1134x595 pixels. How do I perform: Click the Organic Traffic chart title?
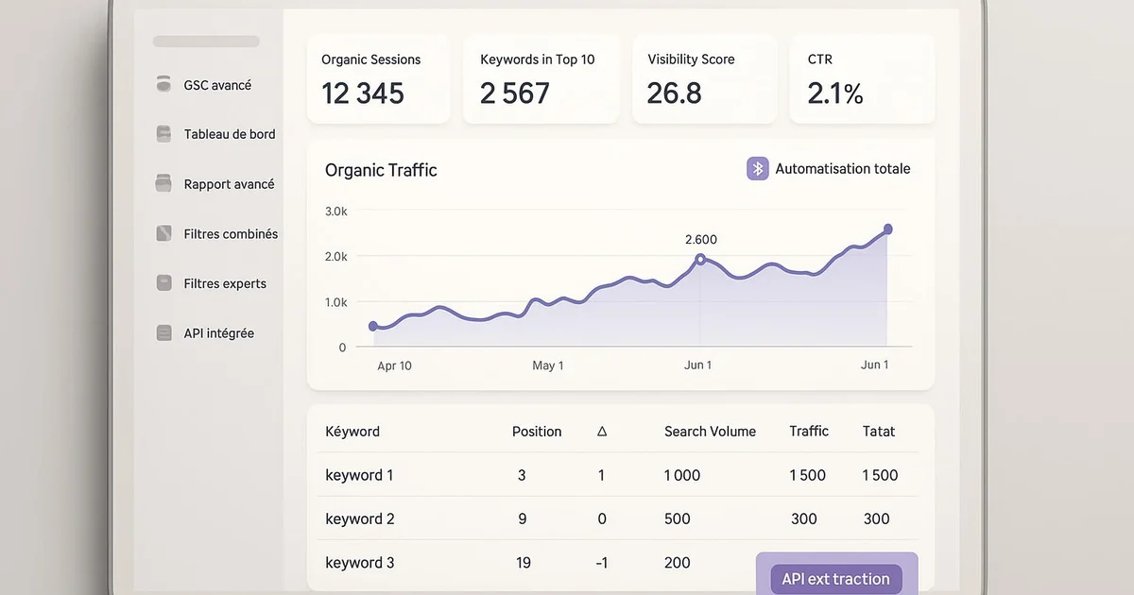click(381, 170)
